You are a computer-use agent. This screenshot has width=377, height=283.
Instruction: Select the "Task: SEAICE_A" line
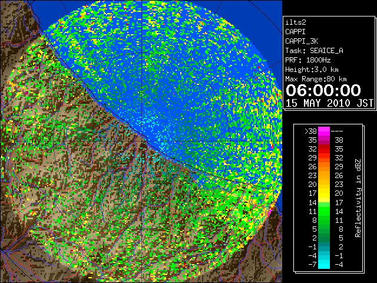[x=314, y=51]
